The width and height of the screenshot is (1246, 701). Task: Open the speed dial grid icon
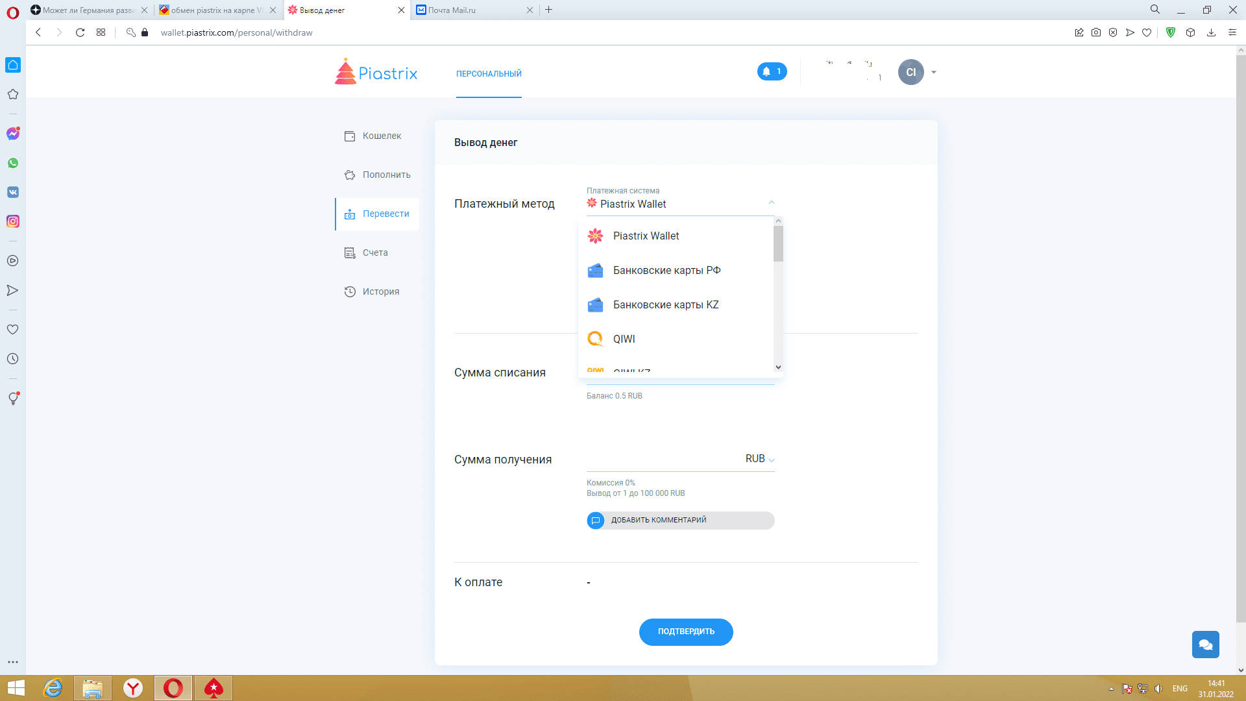pyautogui.click(x=101, y=32)
